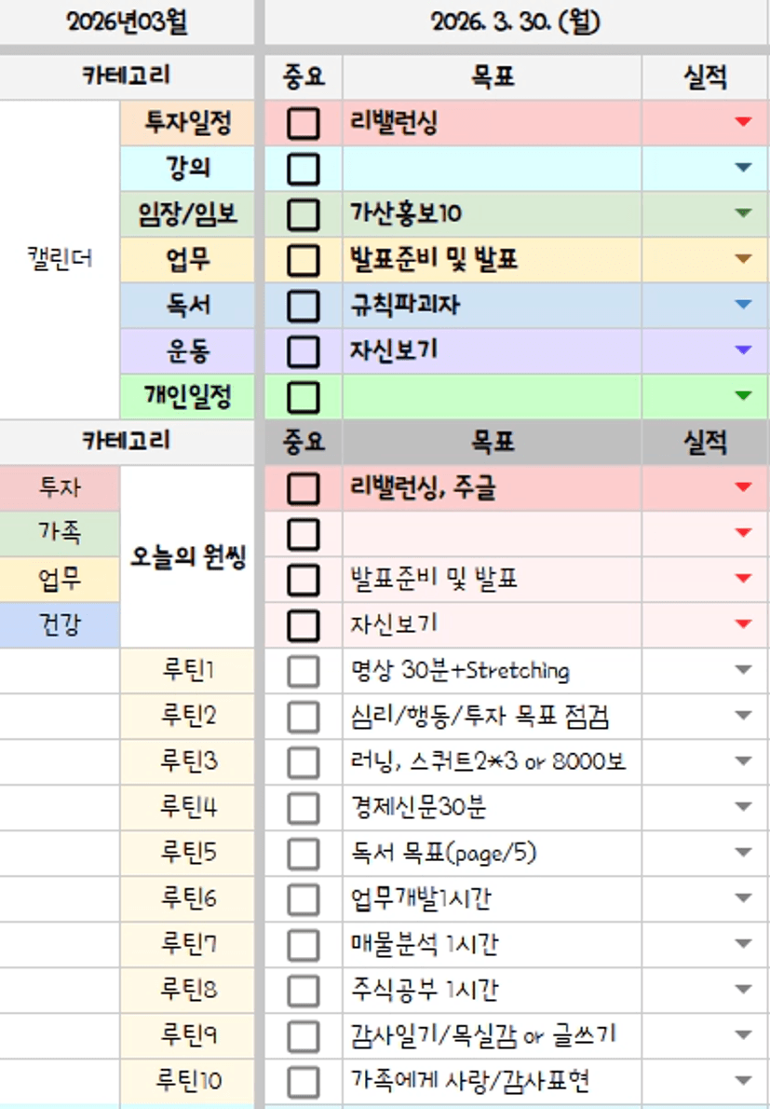Toggle the 규칙파괴자 reading checkbox
The width and height of the screenshot is (770, 1109).
303,306
